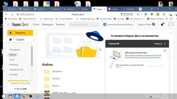Click Свернуть to collapse the upload panel

coord(158,44)
